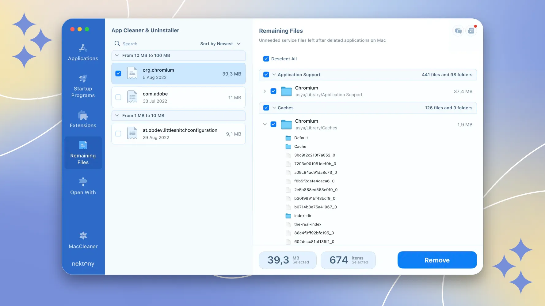
Task: Uncheck Chromium under Application Support
Action: point(273,91)
